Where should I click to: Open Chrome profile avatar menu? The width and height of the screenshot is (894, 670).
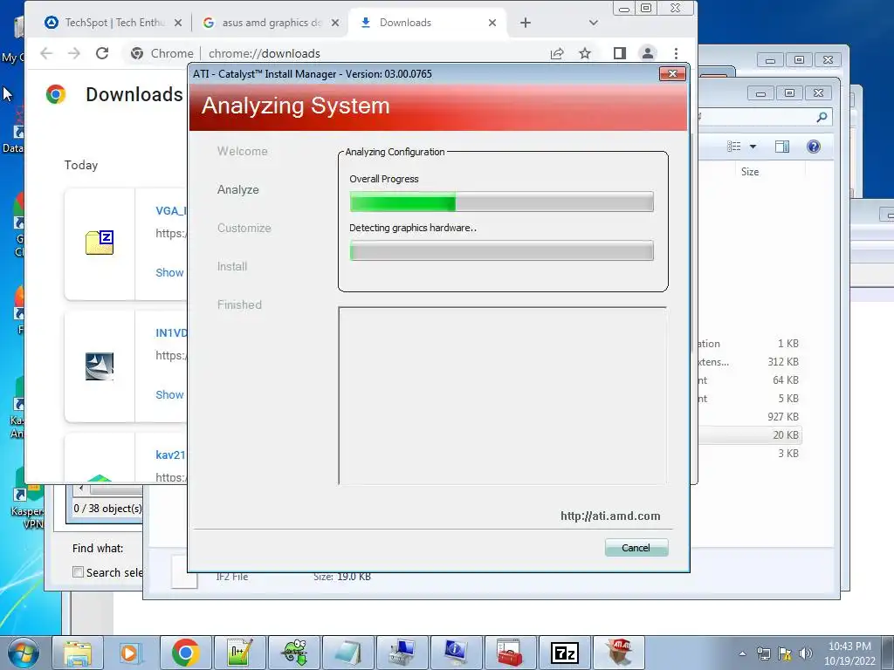[648, 53]
